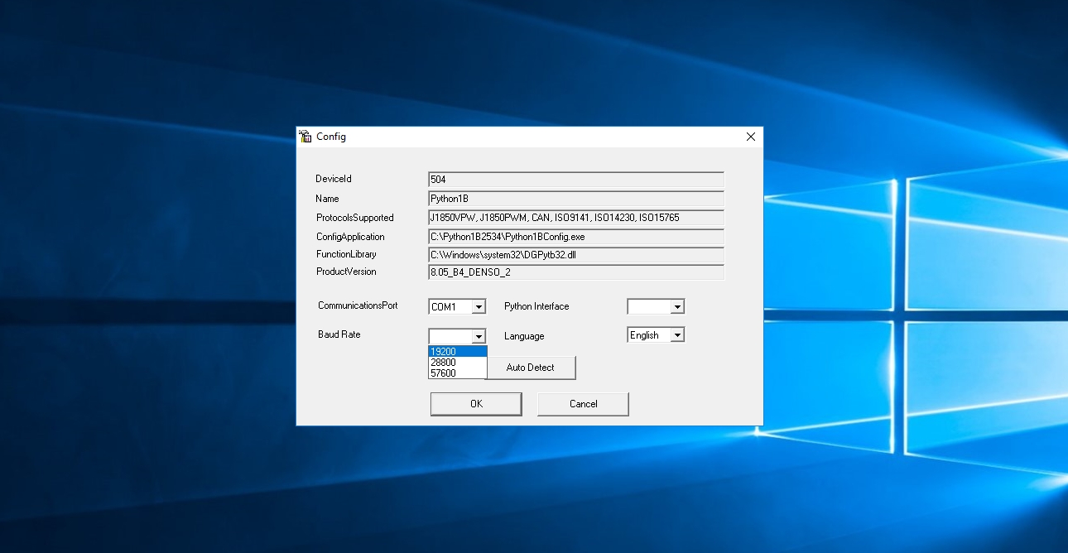Click the DeviceId field showing 504
1068x553 pixels.
[575, 180]
